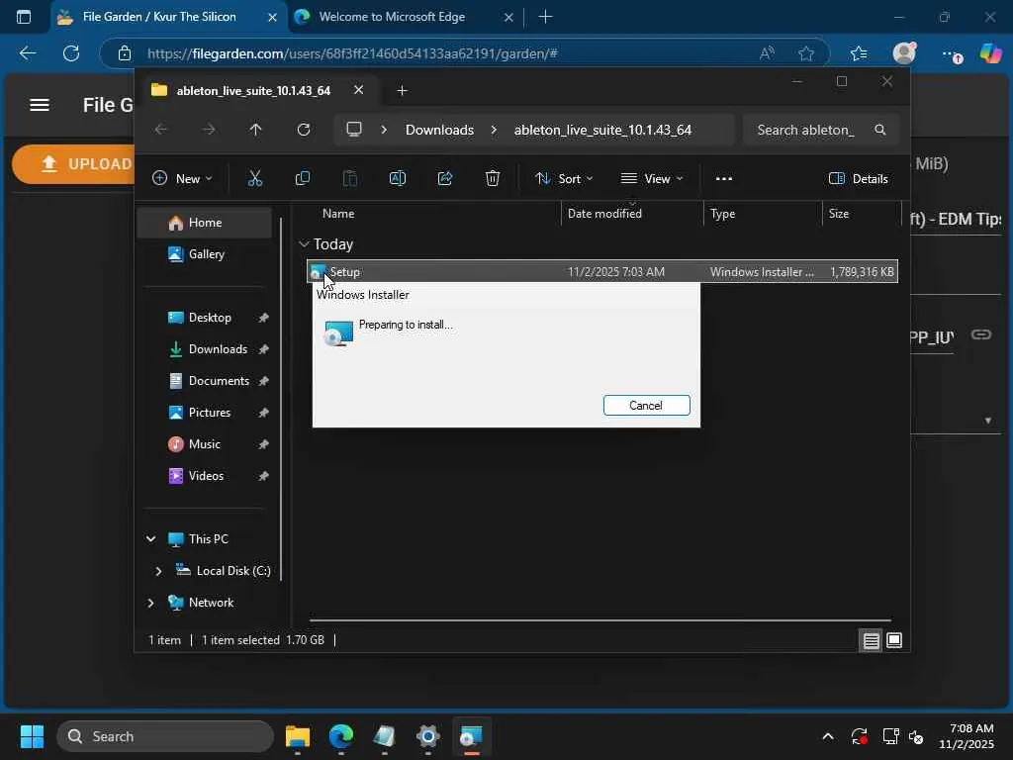
Task: Click the Upload button on File Garden
Action: coord(74,164)
